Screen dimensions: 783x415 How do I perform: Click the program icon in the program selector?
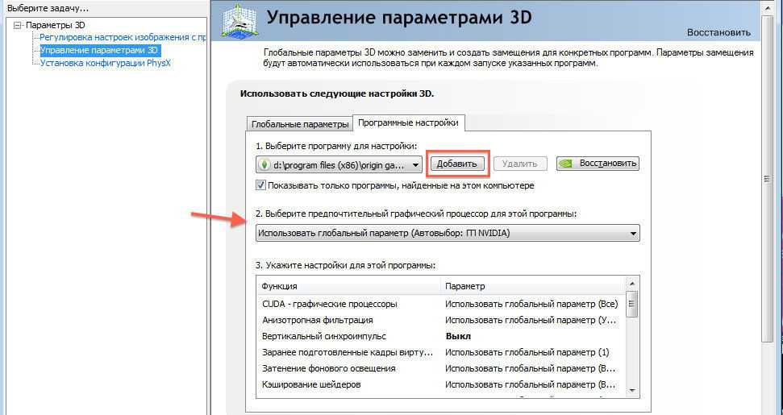click(264, 164)
